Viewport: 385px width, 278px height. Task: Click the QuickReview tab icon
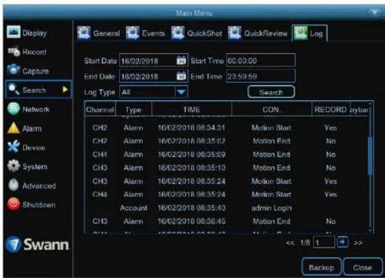[235, 33]
